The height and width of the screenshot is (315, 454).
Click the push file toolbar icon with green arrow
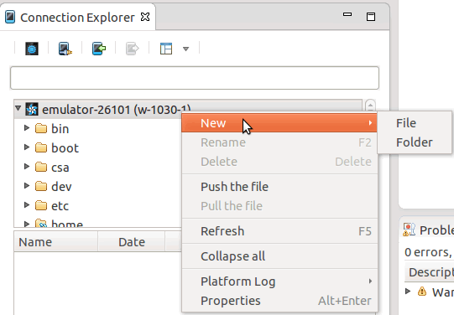click(99, 49)
